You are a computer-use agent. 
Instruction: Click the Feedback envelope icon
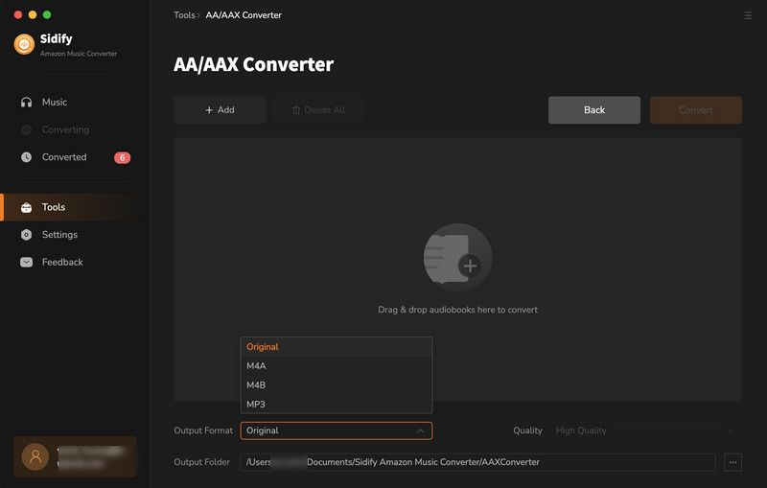pos(27,262)
